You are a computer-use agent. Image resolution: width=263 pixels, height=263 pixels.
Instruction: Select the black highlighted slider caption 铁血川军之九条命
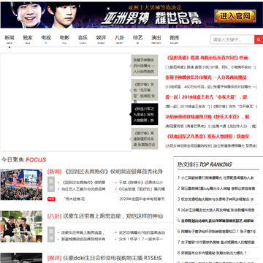[145, 114]
